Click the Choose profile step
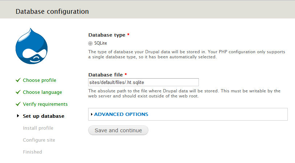Image resolution: width=295 pixels, height=163 pixels. coord(40,80)
